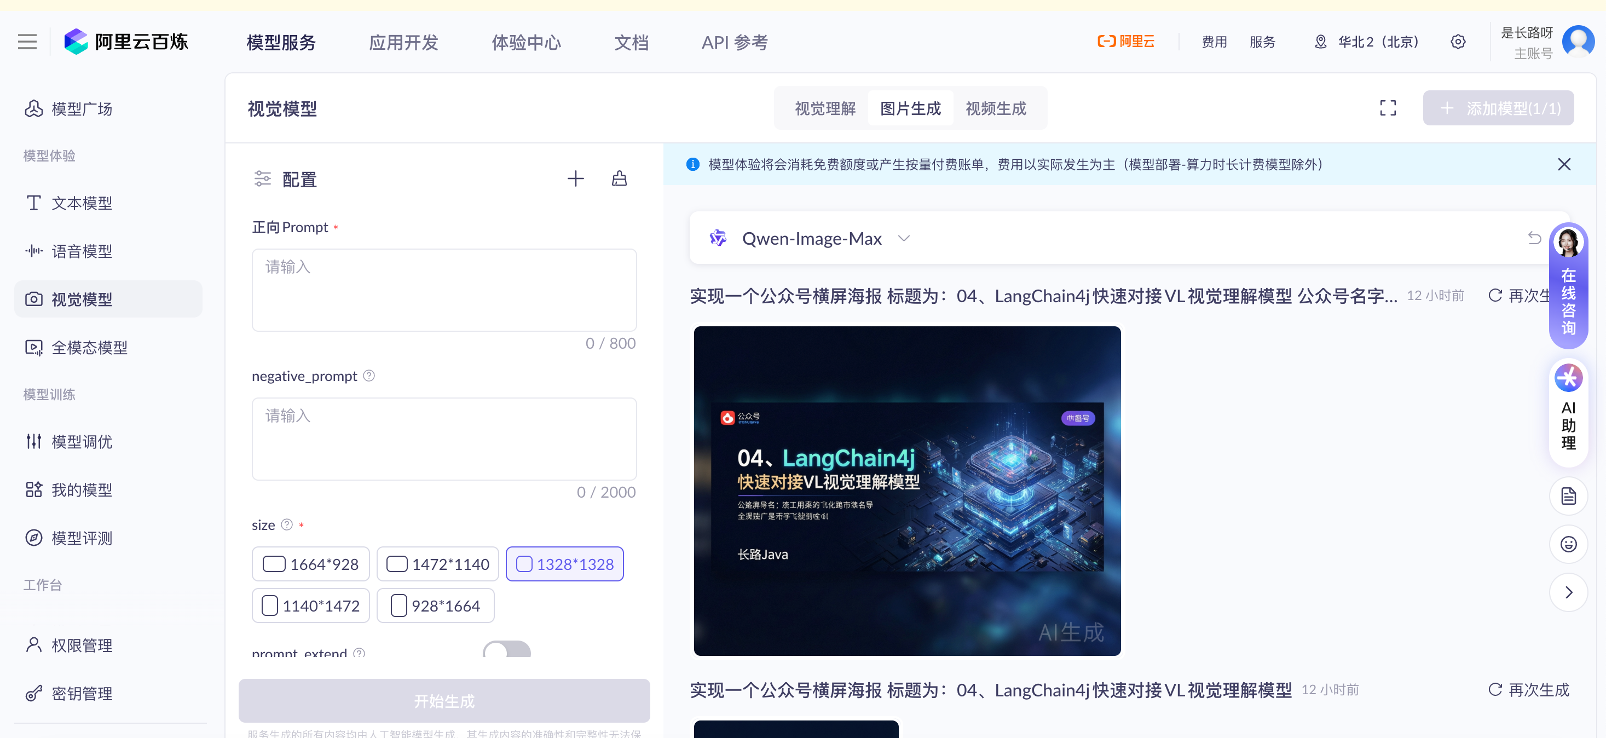Click the 正向 Prompt input field
This screenshot has width=1606, height=738.
point(444,290)
